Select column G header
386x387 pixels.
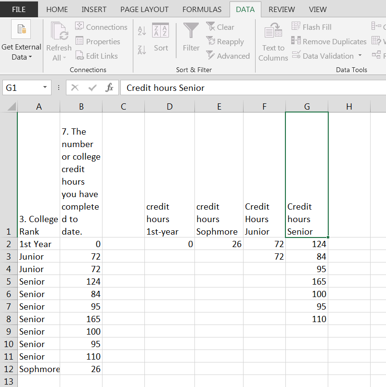[x=307, y=107]
